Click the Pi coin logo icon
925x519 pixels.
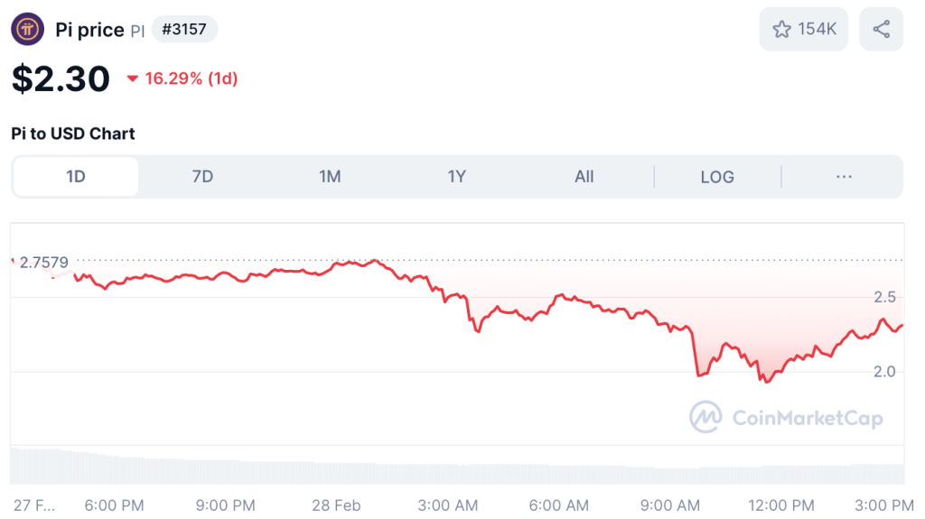(27, 30)
